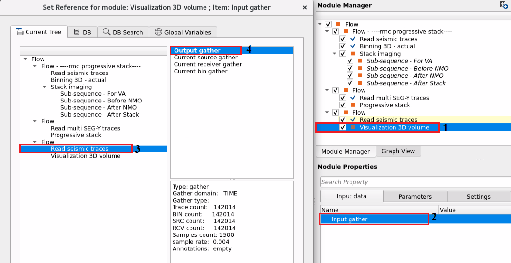The height and width of the screenshot is (263, 511).
Task: Click the orange status square beside Progressive stack
Action: tap(353, 105)
